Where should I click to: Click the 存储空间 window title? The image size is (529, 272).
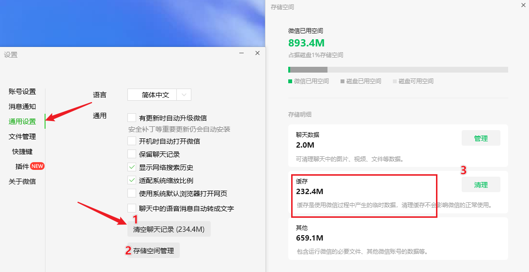[282, 7]
